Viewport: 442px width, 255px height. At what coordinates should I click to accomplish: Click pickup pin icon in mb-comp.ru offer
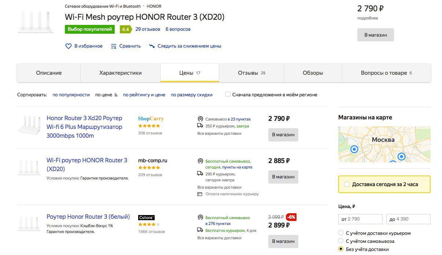pos(200,161)
